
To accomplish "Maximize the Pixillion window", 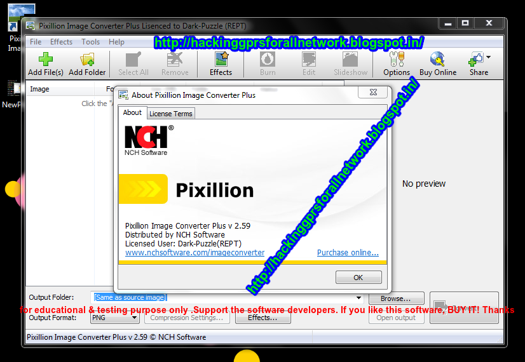I will click(x=465, y=23).
